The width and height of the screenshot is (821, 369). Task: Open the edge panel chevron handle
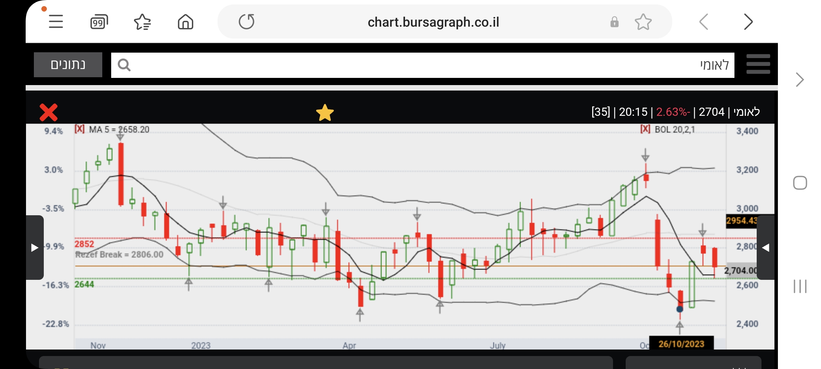(x=799, y=80)
